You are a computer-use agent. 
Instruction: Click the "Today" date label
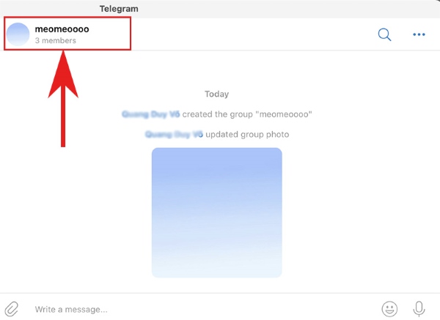point(216,94)
